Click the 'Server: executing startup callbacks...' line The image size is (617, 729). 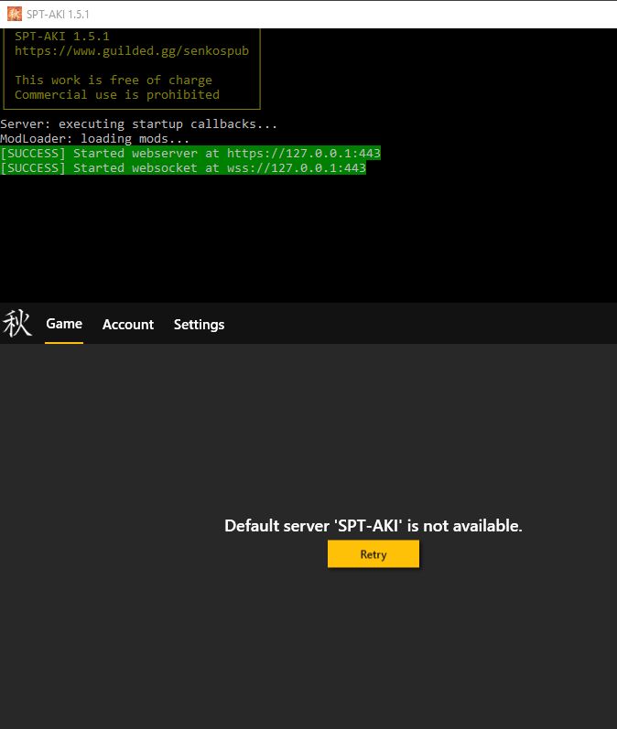138,124
